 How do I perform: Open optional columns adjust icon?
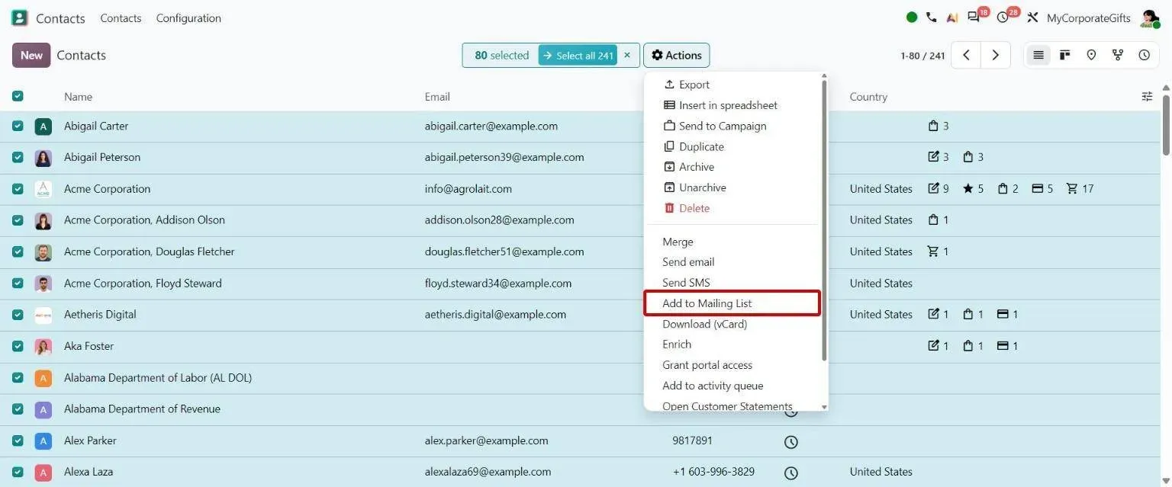click(1147, 96)
